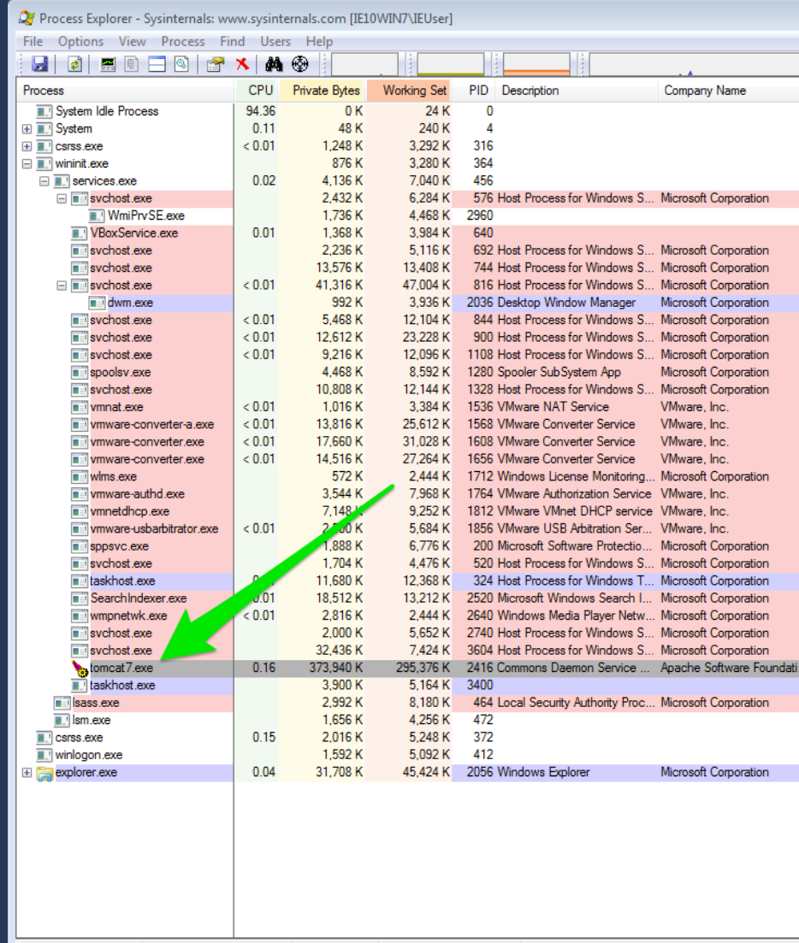Sort by the CPU column header
Image resolution: width=799 pixels, height=943 pixels.
pyautogui.click(x=257, y=91)
